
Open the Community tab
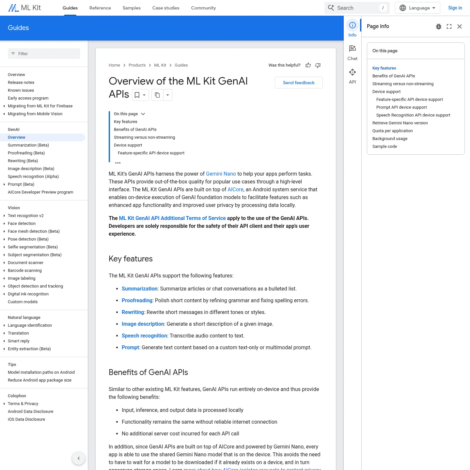click(203, 8)
